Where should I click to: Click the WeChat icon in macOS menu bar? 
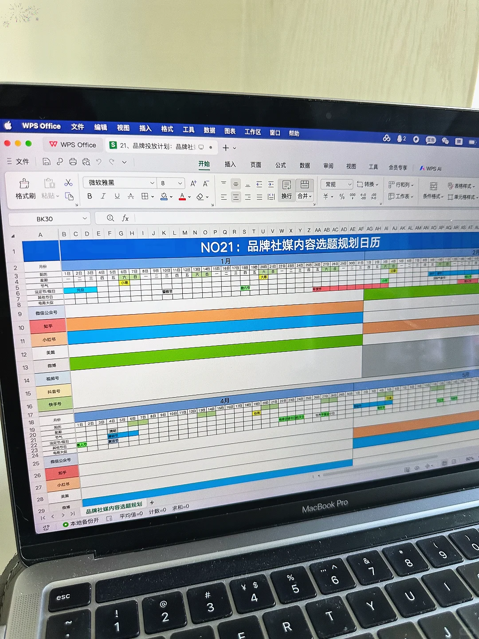coord(445,141)
